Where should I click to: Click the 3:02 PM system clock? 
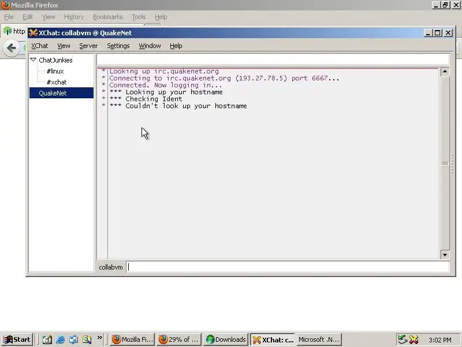[x=440, y=340]
